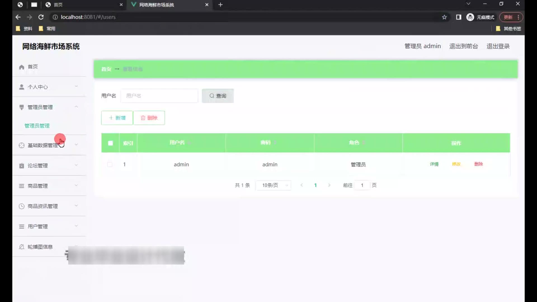Viewport: 537px width, 302px height.
Task: Click the 商品资讯管理 clock icon
Action: pos(22,206)
